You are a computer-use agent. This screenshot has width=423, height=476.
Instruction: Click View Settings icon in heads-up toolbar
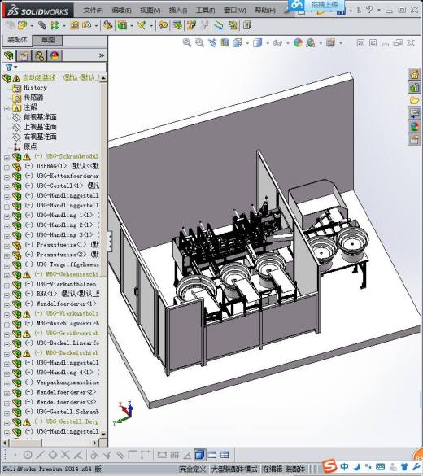[x=330, y=43]
